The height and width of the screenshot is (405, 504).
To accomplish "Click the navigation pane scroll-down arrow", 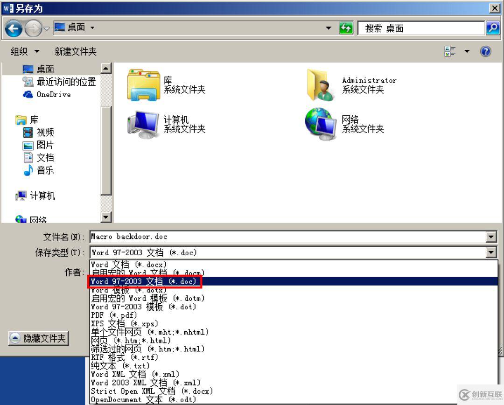I will coord(106,217).
